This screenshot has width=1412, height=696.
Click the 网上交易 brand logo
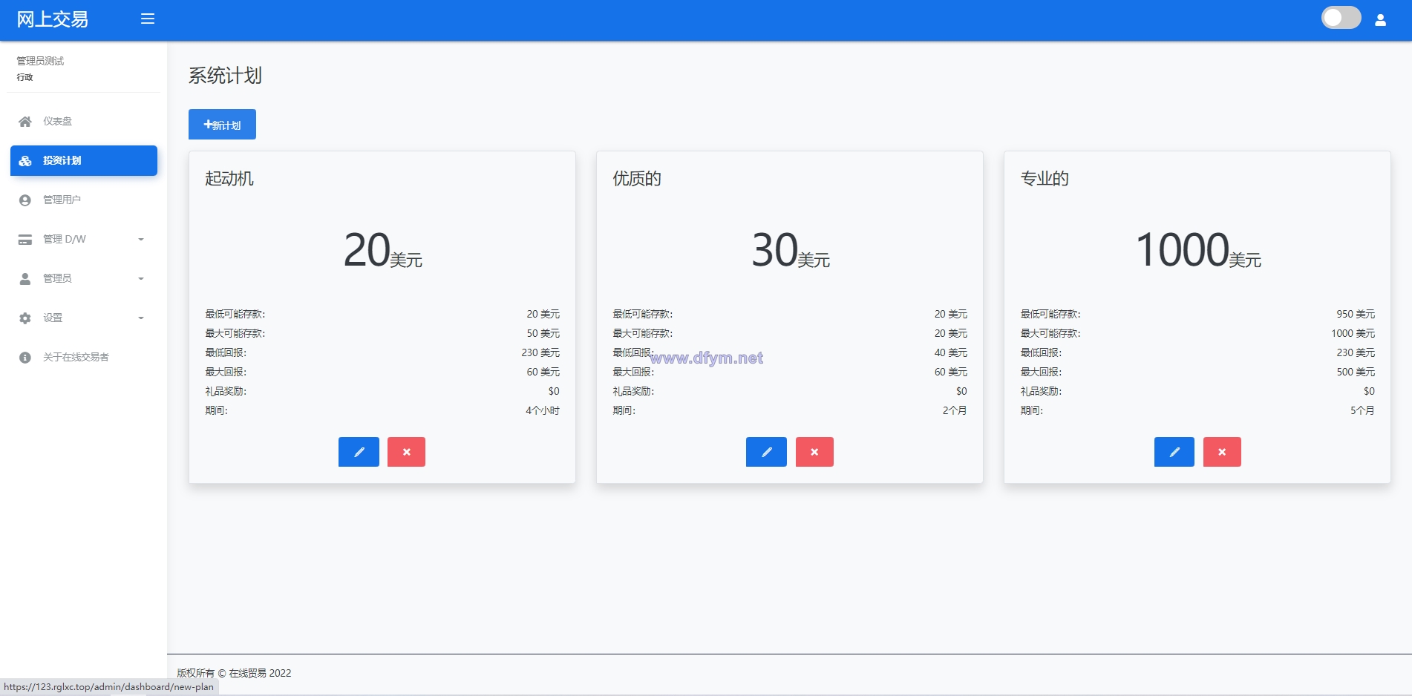tap(53, 19)
